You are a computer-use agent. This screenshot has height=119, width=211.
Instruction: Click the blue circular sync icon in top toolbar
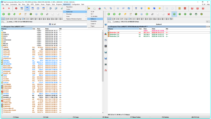click(x=129, y=8)
